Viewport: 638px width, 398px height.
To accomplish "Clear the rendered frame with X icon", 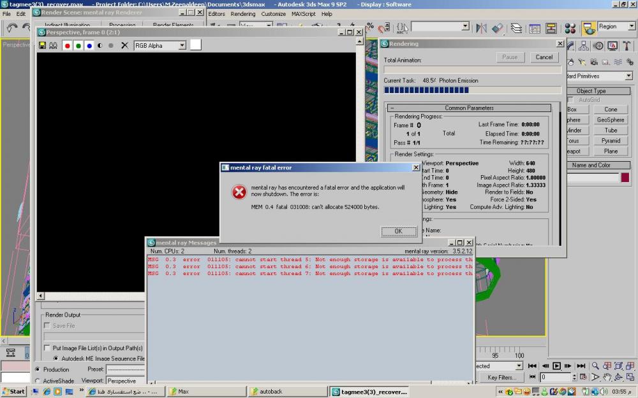I will coord(125,45).
